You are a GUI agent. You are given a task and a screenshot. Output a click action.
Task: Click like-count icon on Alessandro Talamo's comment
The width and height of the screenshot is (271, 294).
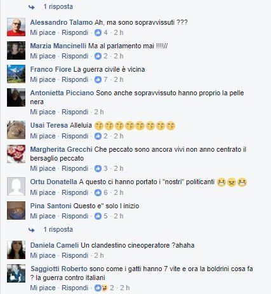pos(98,32)
